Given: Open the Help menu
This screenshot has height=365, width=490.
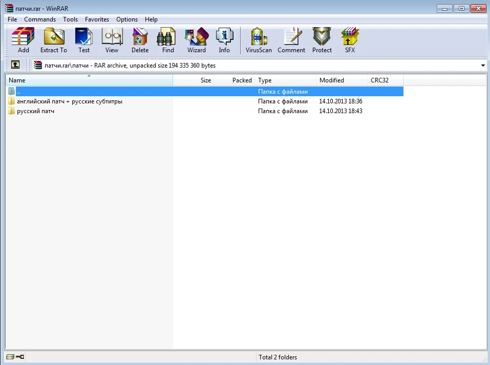Looking at the screenshot, I should (151, 19).
